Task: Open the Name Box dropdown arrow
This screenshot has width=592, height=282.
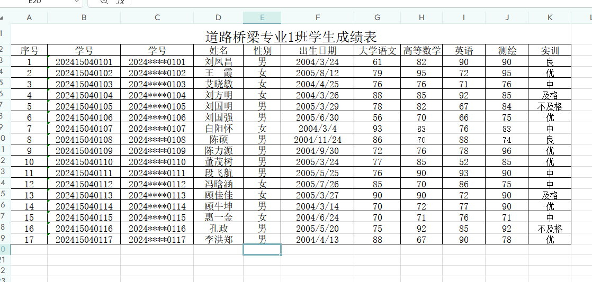Action: tap(77, 2)
